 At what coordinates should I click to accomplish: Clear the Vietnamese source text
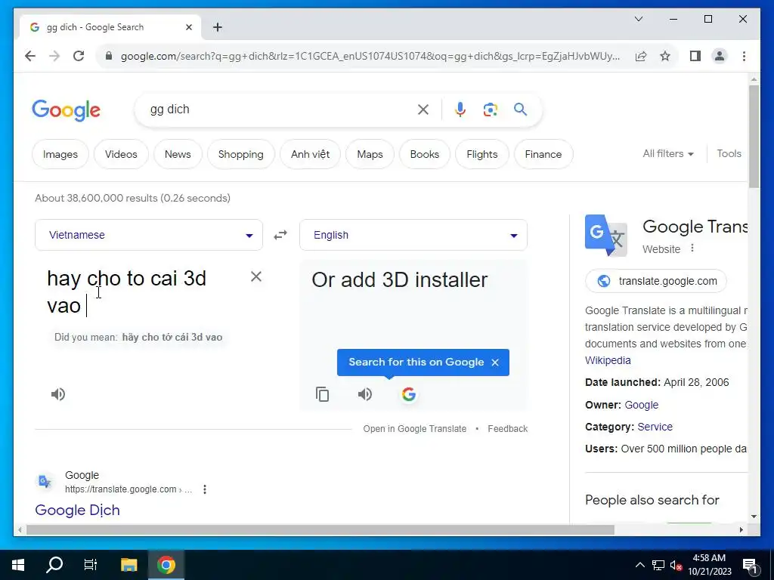[255, 276]
